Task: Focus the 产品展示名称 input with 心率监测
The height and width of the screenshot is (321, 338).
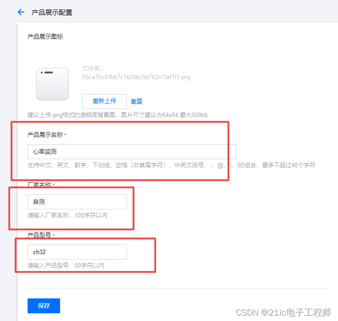Action: click(x=131, y=151)
